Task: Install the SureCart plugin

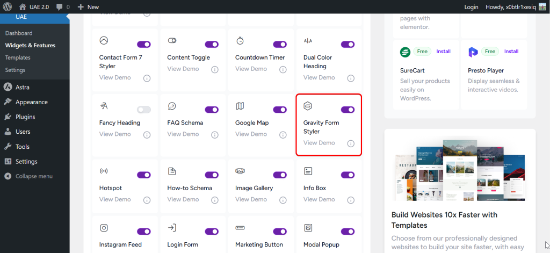Action: pyautogui.click(x=443, y=52)
